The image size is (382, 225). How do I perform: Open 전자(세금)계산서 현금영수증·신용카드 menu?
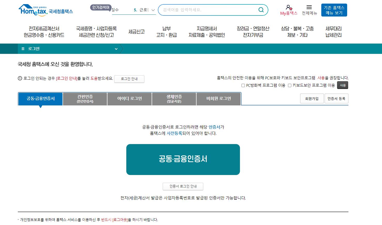point(44,32)
